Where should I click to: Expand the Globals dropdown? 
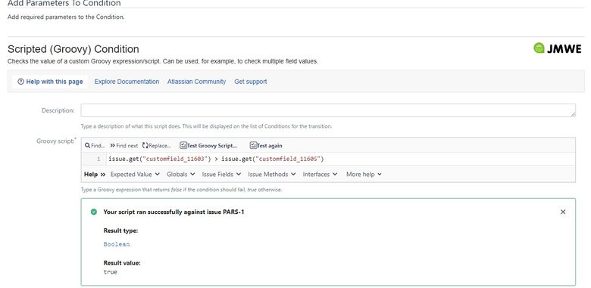(180, 175)
